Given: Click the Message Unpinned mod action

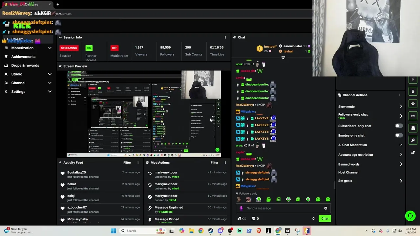Looking at the screenshot, I should pos(169,207).
